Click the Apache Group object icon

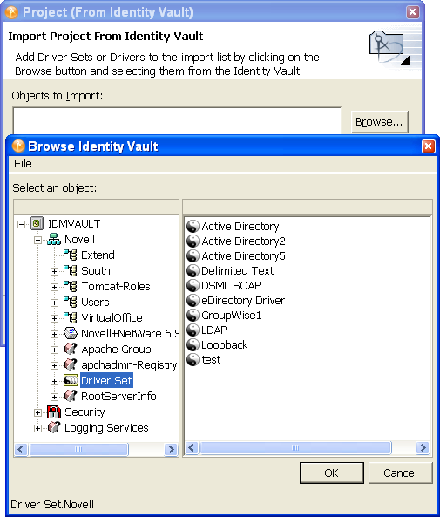click(x=71, y=349)
